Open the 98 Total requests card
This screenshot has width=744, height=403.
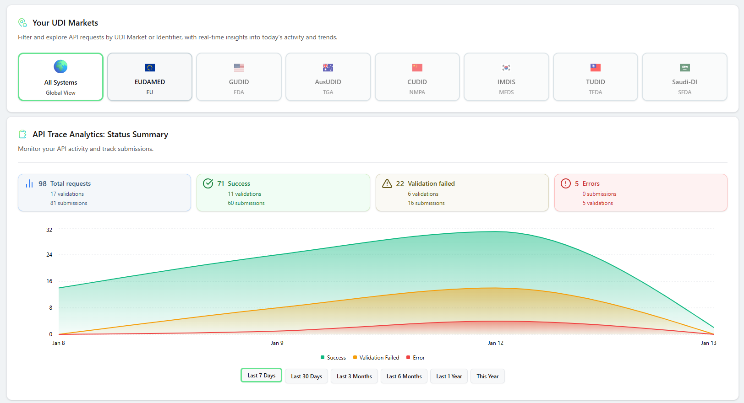pos(104,193)
